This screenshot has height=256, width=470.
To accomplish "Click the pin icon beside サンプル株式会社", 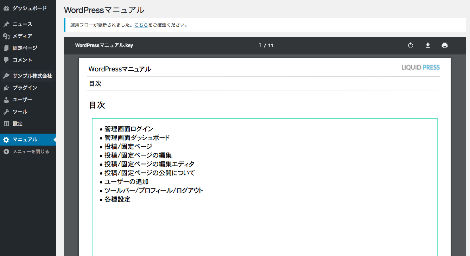I will pyautogui.click(x=6, y=76).
